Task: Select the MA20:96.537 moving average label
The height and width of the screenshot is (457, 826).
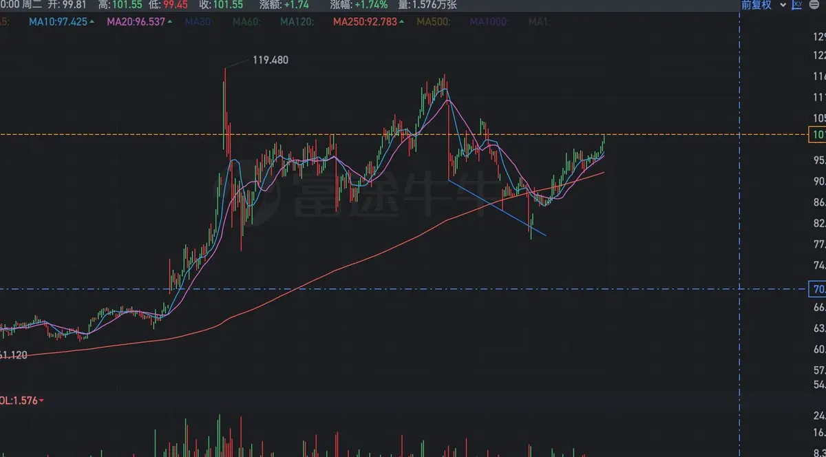Action: pyautogui.click(x=140, y=21)
